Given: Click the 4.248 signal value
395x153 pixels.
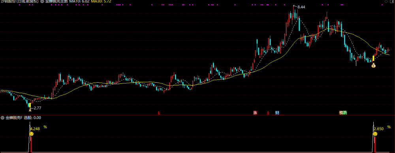Looking at the screenshot, I should (x=35, y=129).
